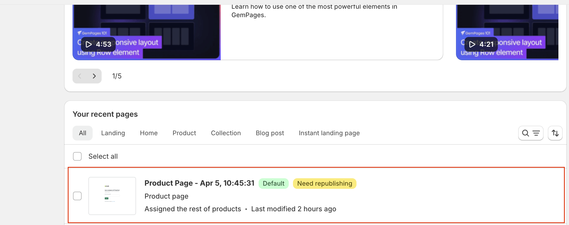
Task: Select the Instant landing page tab
Action: click(x=329, y=133)
